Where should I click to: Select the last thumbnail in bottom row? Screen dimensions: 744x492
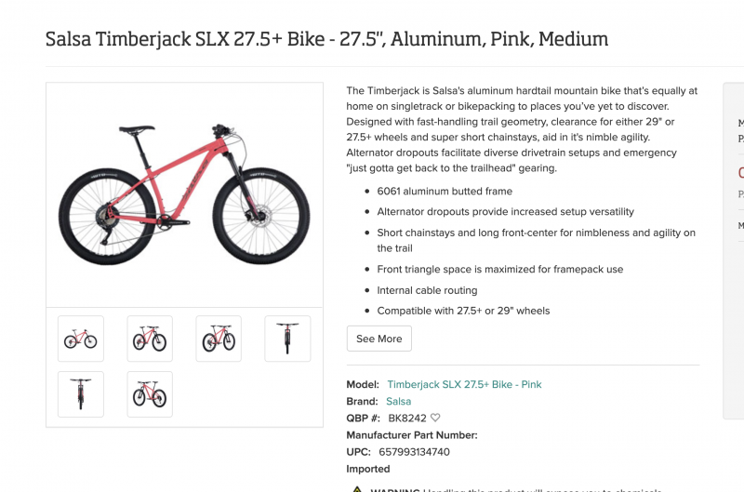click(150, 394)
